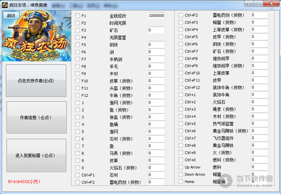
Task: Tick the Home 蜂蜜桶 checkbox
Action: coord(181,181)
